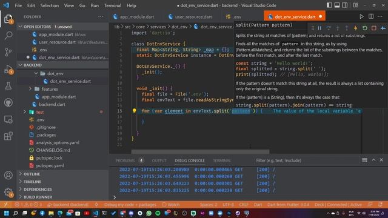Open Explorer Views and More Actions
This screenshot has width=388, height=218.
tap(101, 16)
